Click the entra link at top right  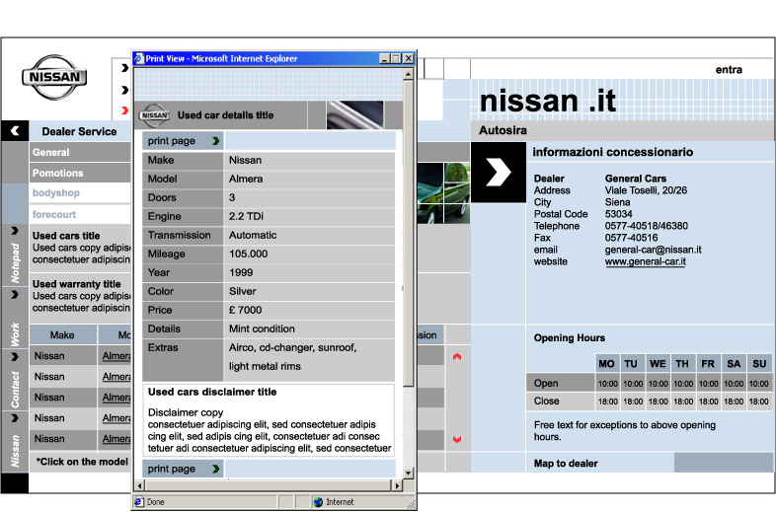(729, 70)
